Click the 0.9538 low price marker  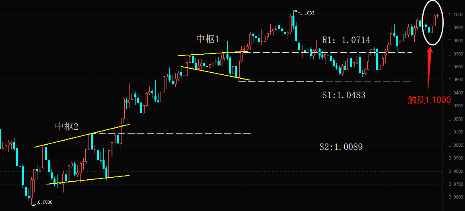point(45,202)
